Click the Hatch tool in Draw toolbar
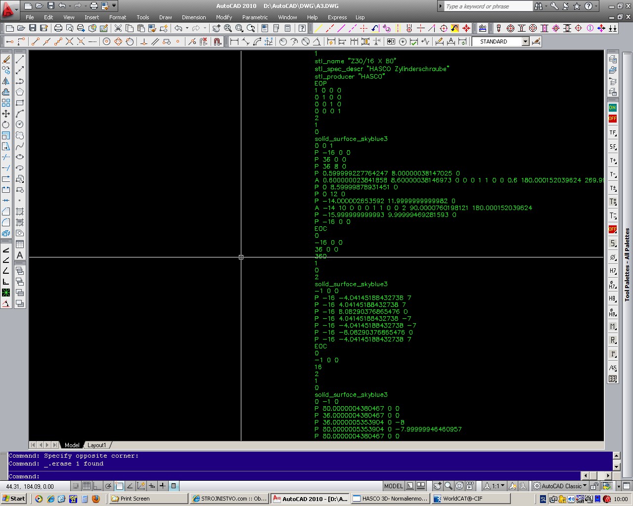The width and height of the screenshot is (633, 506). (20, 211)
